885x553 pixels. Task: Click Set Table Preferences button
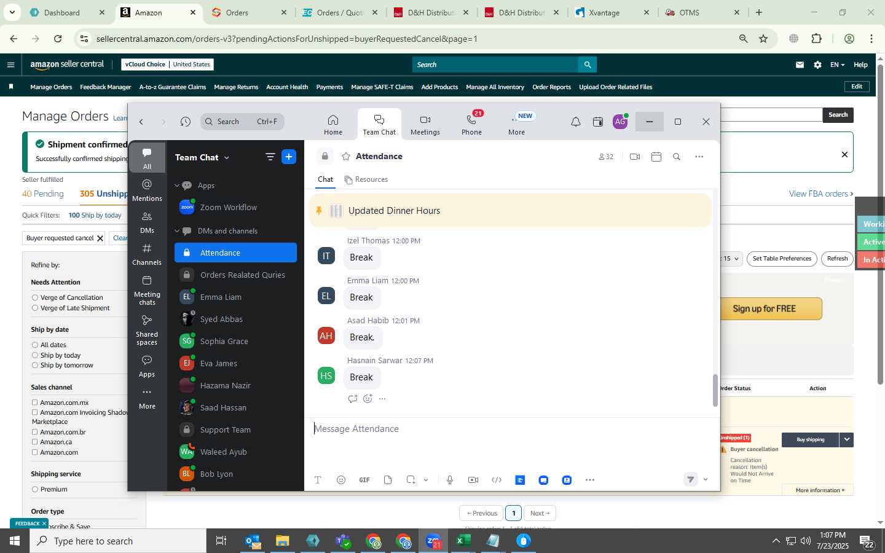(782, 259)
